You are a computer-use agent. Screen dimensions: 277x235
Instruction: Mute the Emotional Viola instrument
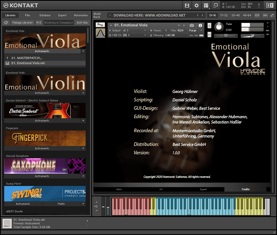(209, 34)
